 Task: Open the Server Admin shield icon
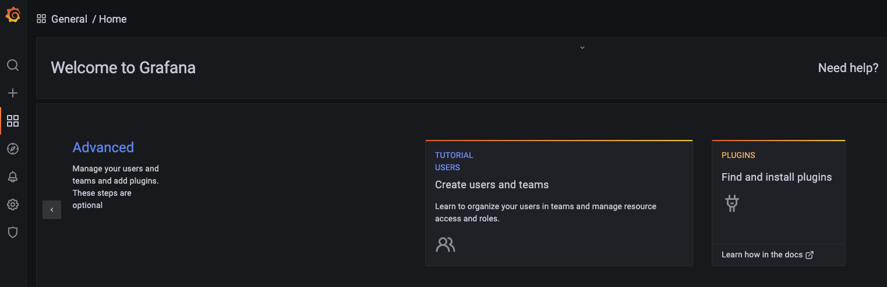(x=13, y=232)
